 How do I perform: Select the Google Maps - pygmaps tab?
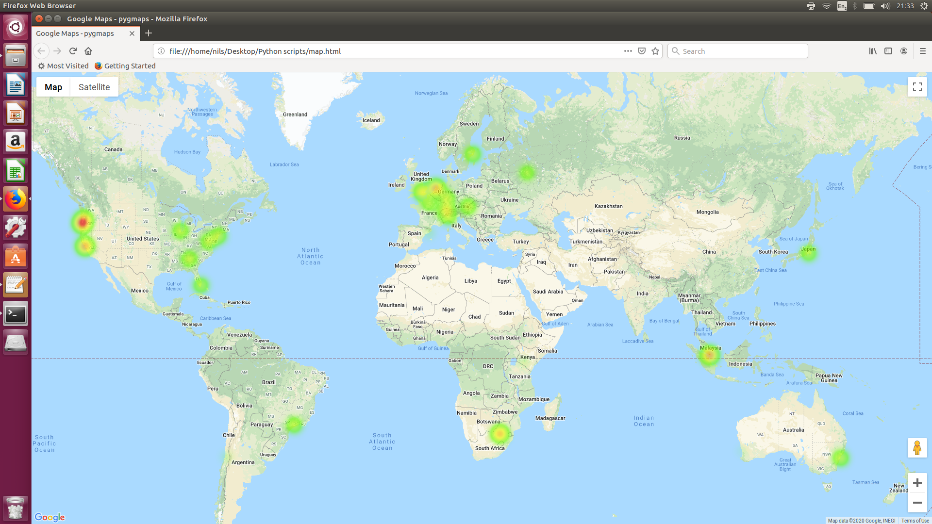tap(75, 33)
